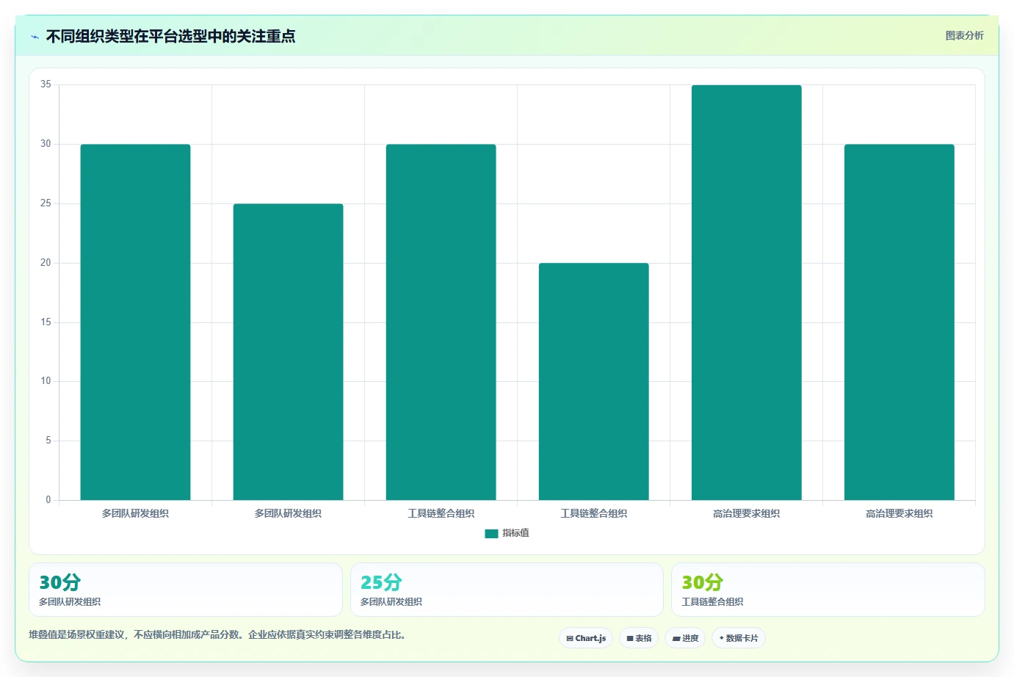Click the 30-value bar above 多团队研发组织
This screenshot has height=677, width=1014.
point(135,322)
